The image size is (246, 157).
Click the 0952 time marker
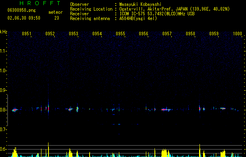50,34
